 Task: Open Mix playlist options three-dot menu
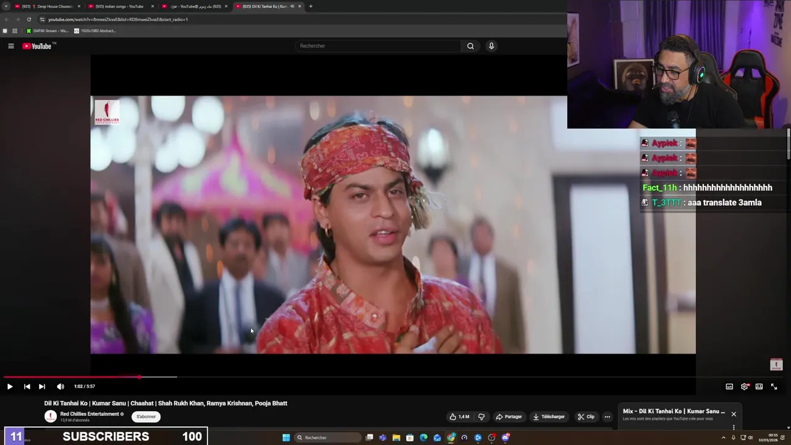click(734, 427)
